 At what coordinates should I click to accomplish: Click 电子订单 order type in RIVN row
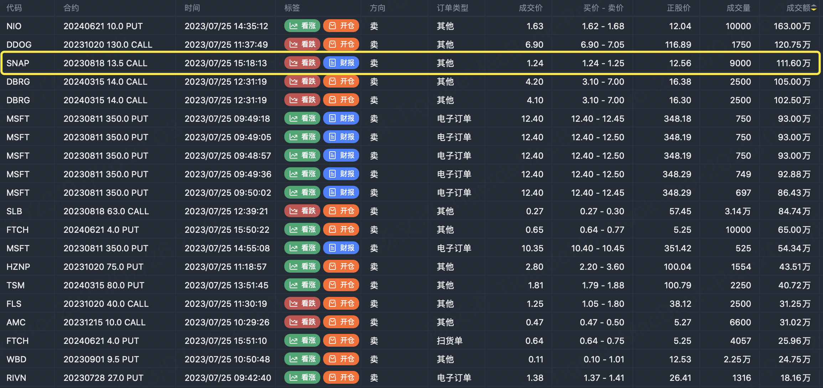[454, 378]
